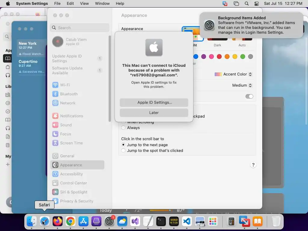Viewport: 308px width, 231px height.
Task: Launch Firefox from the Dock
Action: 57,221
